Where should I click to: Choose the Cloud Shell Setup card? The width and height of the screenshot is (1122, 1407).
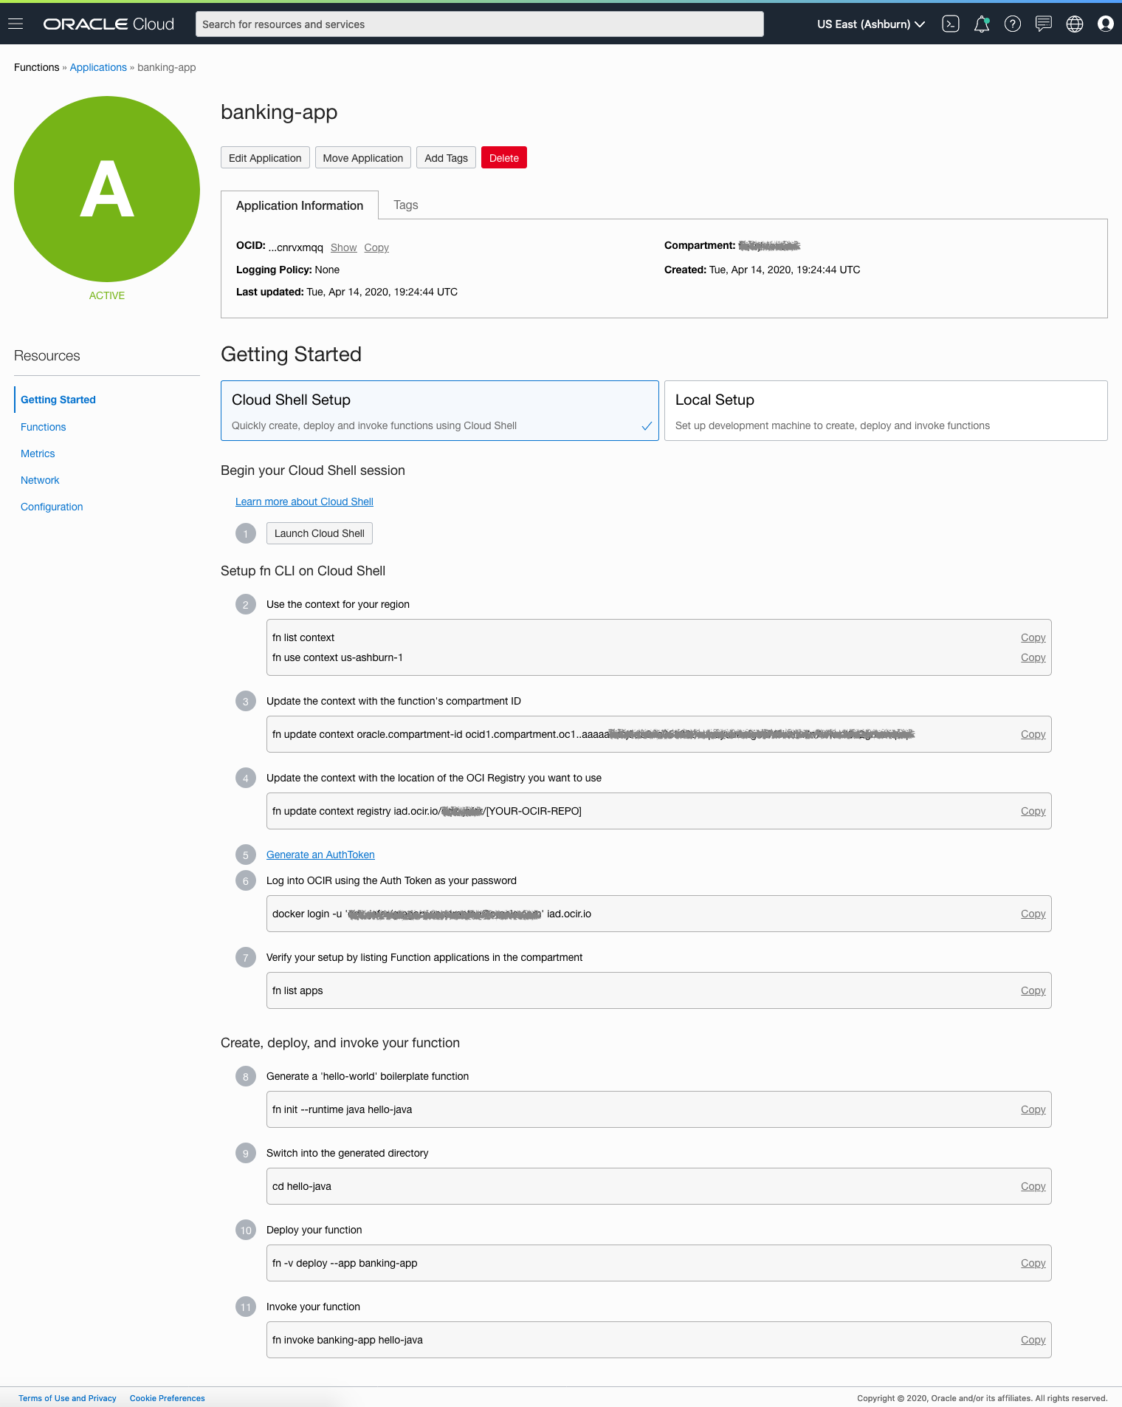[x=440, y=411]
